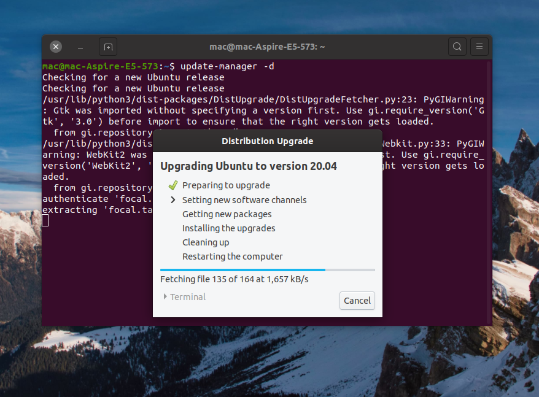Click the green checkmark beside Preparing to upgrade
539x397 pixels.
173,185
